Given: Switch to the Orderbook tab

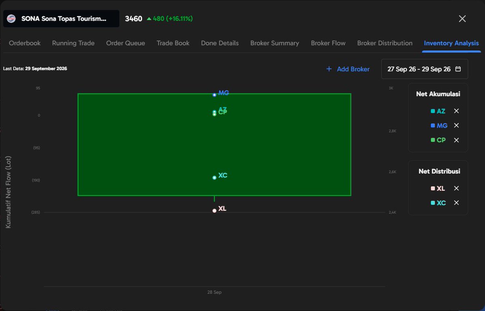Looking at the screenshot, I should (25, 43).
